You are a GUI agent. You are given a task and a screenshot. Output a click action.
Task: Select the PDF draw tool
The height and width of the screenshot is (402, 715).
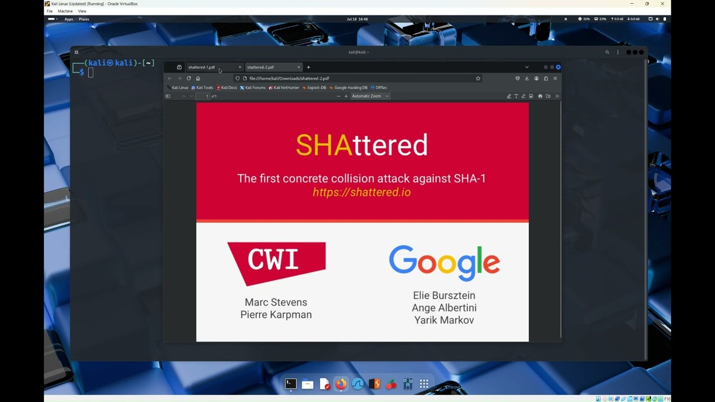point(523,96)
